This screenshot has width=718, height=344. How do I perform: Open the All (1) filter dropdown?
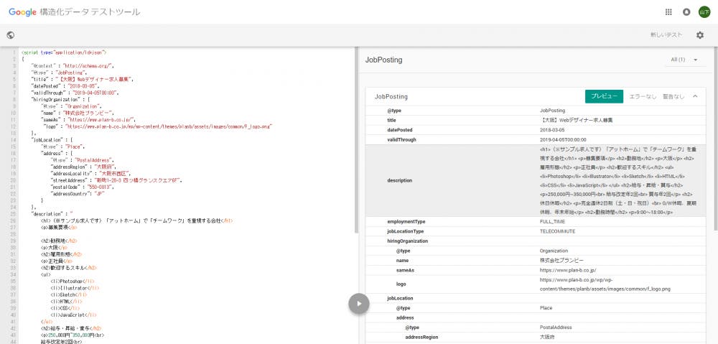point(684,60)
